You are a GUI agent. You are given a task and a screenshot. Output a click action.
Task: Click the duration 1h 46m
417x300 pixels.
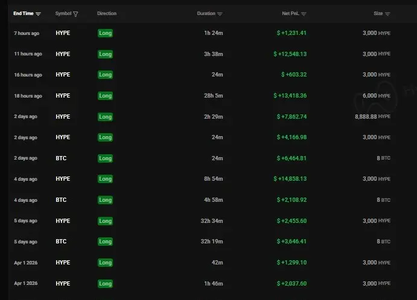(x=213, y=284)
